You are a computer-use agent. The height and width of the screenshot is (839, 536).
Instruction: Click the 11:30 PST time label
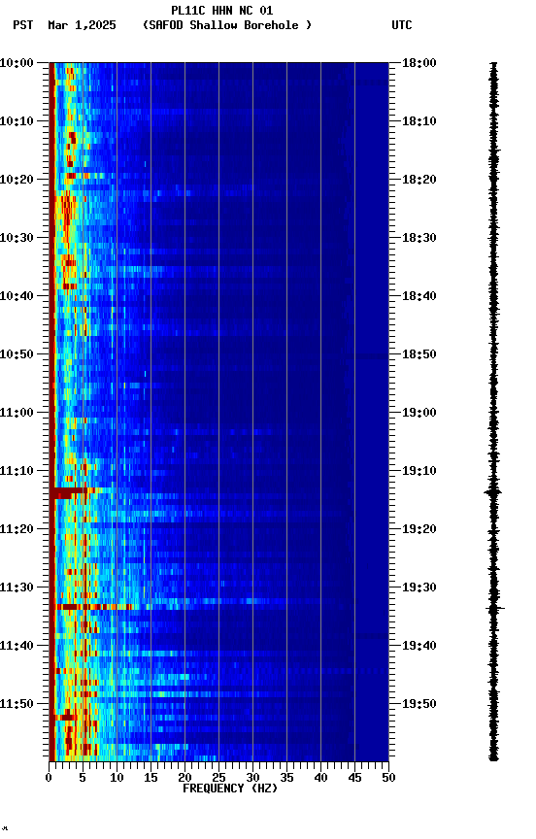click(x=17, y=587)
